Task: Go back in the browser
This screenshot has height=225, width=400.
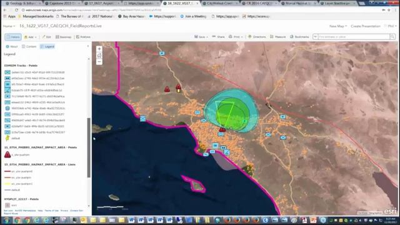Action: pyautogui.click(x=5, y=10)
